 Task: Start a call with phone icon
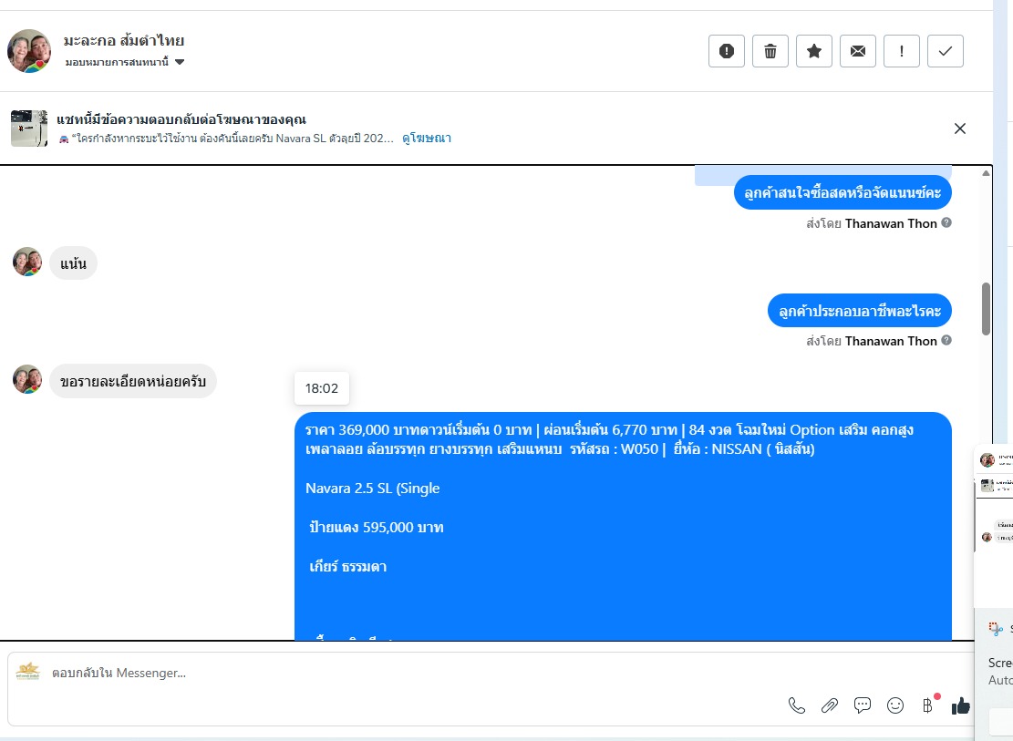point(797,705)
